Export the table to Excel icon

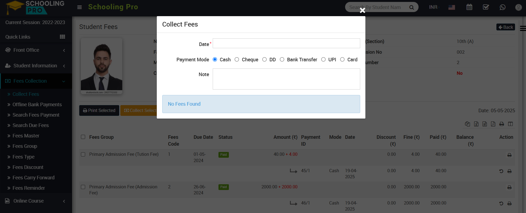[x=476, y=124]
